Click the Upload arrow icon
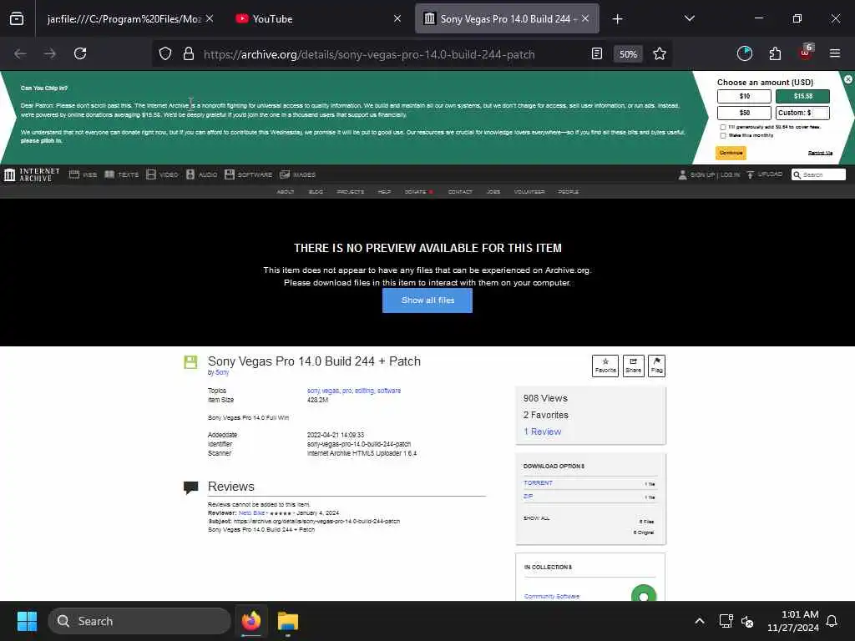The width and height of the screenshot is (855, 641). tap(751, 174)
